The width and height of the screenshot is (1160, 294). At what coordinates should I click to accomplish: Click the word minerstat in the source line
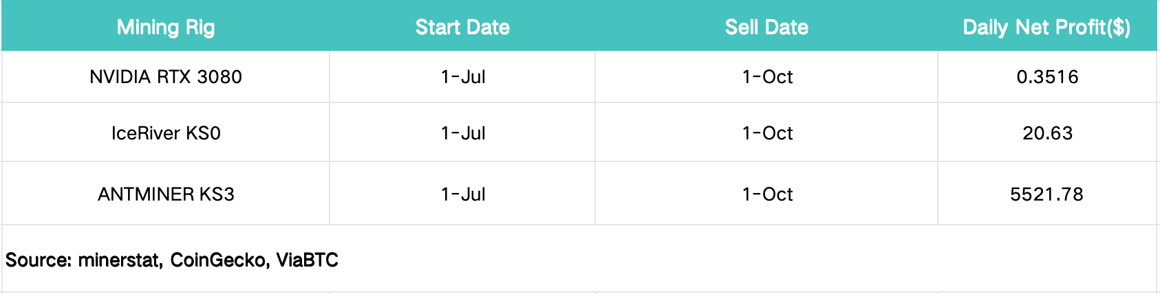click(120, 260)
